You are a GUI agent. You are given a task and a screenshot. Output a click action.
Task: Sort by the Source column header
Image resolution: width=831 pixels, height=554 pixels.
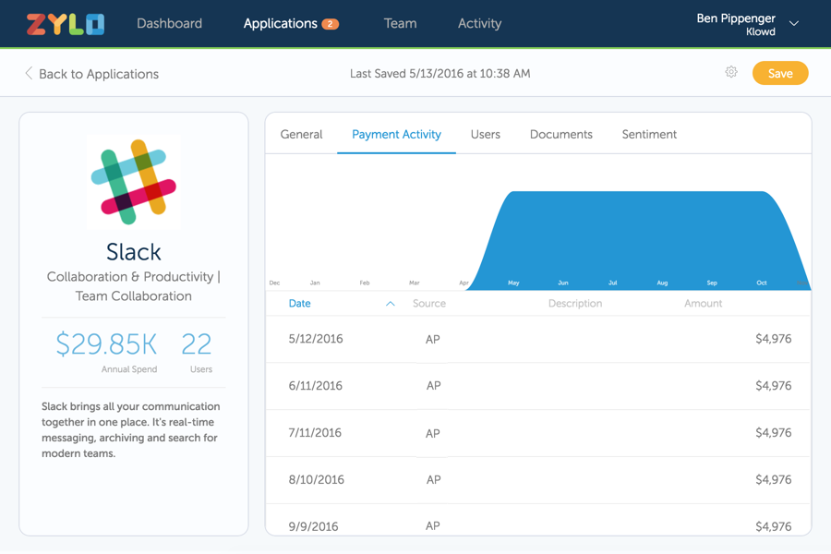tap(429, 304)
